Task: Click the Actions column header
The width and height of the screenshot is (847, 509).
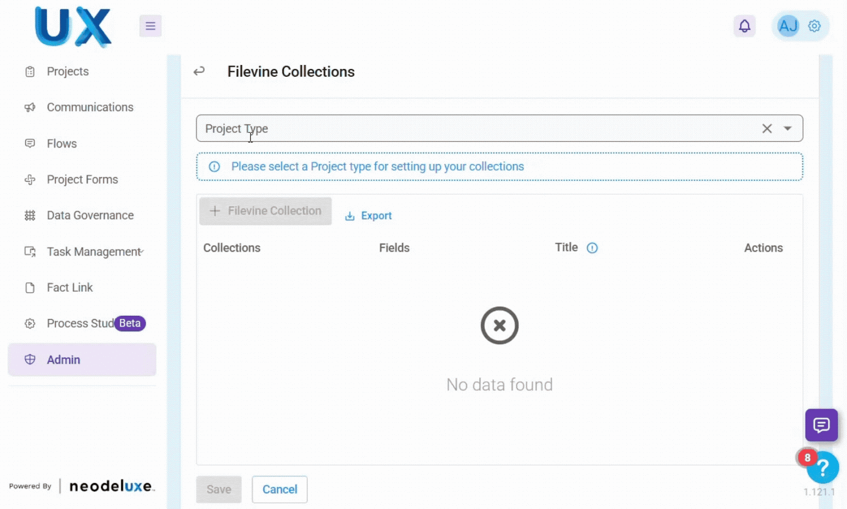Action: tap(763, 248)
